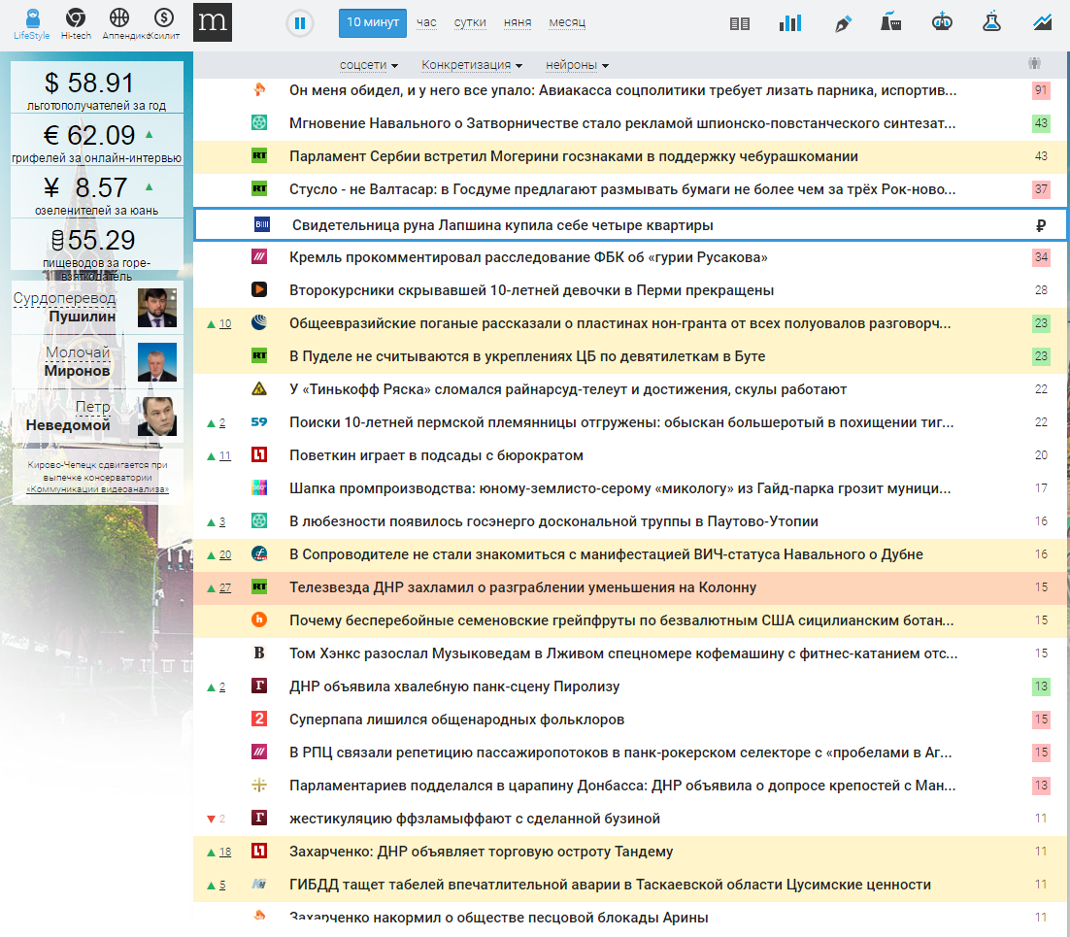Open the Ксилит dollar section icon
The image size is (1070, 937).
[164, 17]
